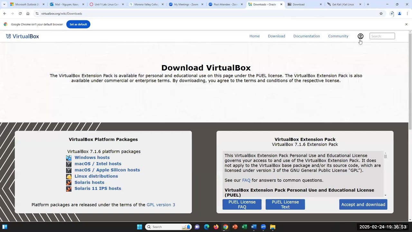Open the Linux distributions link
Screen dimensions: 412x232
tap(96, 176)
